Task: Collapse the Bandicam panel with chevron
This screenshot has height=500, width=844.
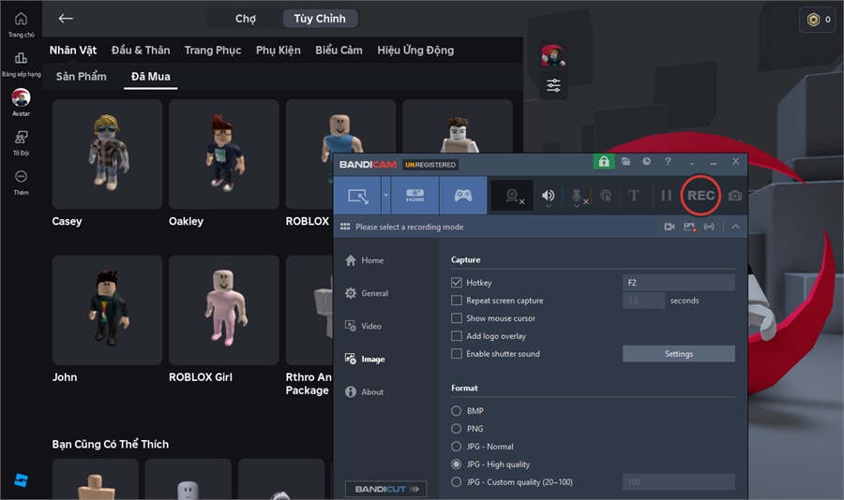Action: pos(735,227)
